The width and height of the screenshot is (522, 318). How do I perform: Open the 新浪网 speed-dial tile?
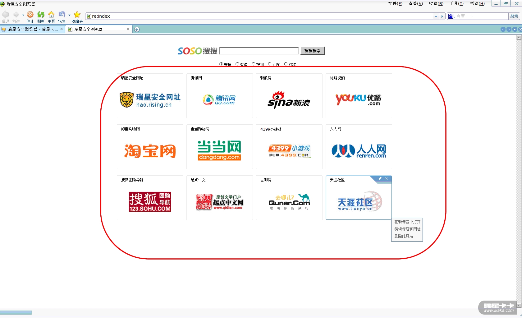pyautogui.click(x=289, y=96)
